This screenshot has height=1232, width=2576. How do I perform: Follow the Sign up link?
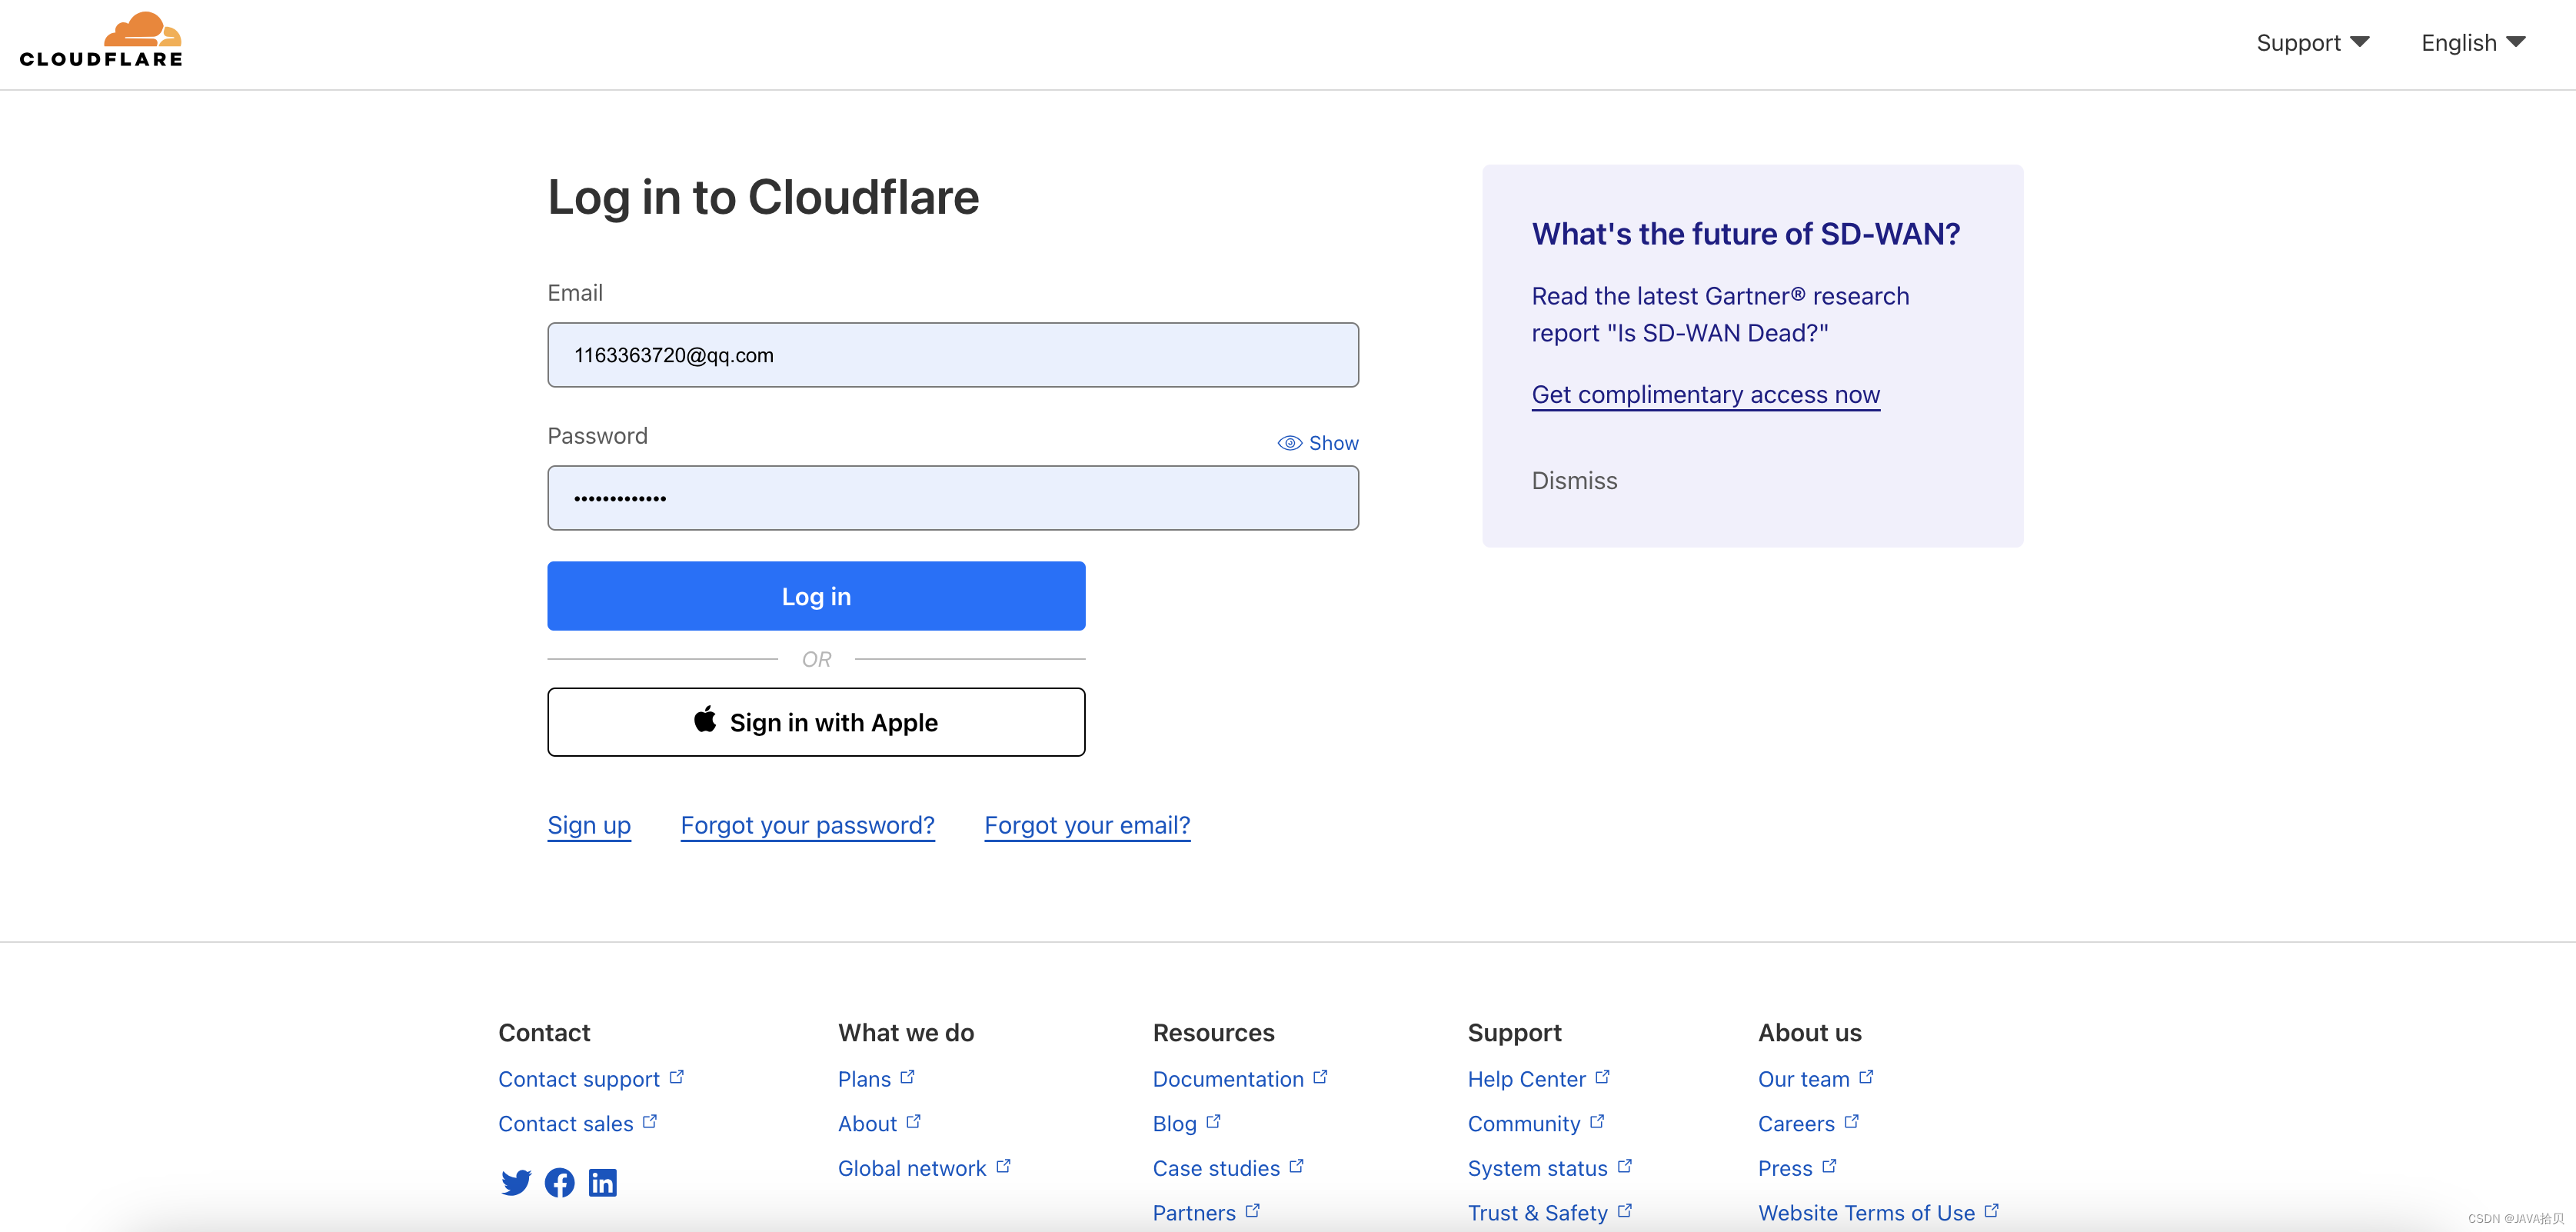point(589,825)
